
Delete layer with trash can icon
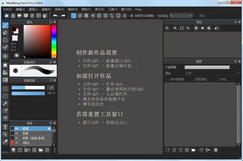pos(216,150)
